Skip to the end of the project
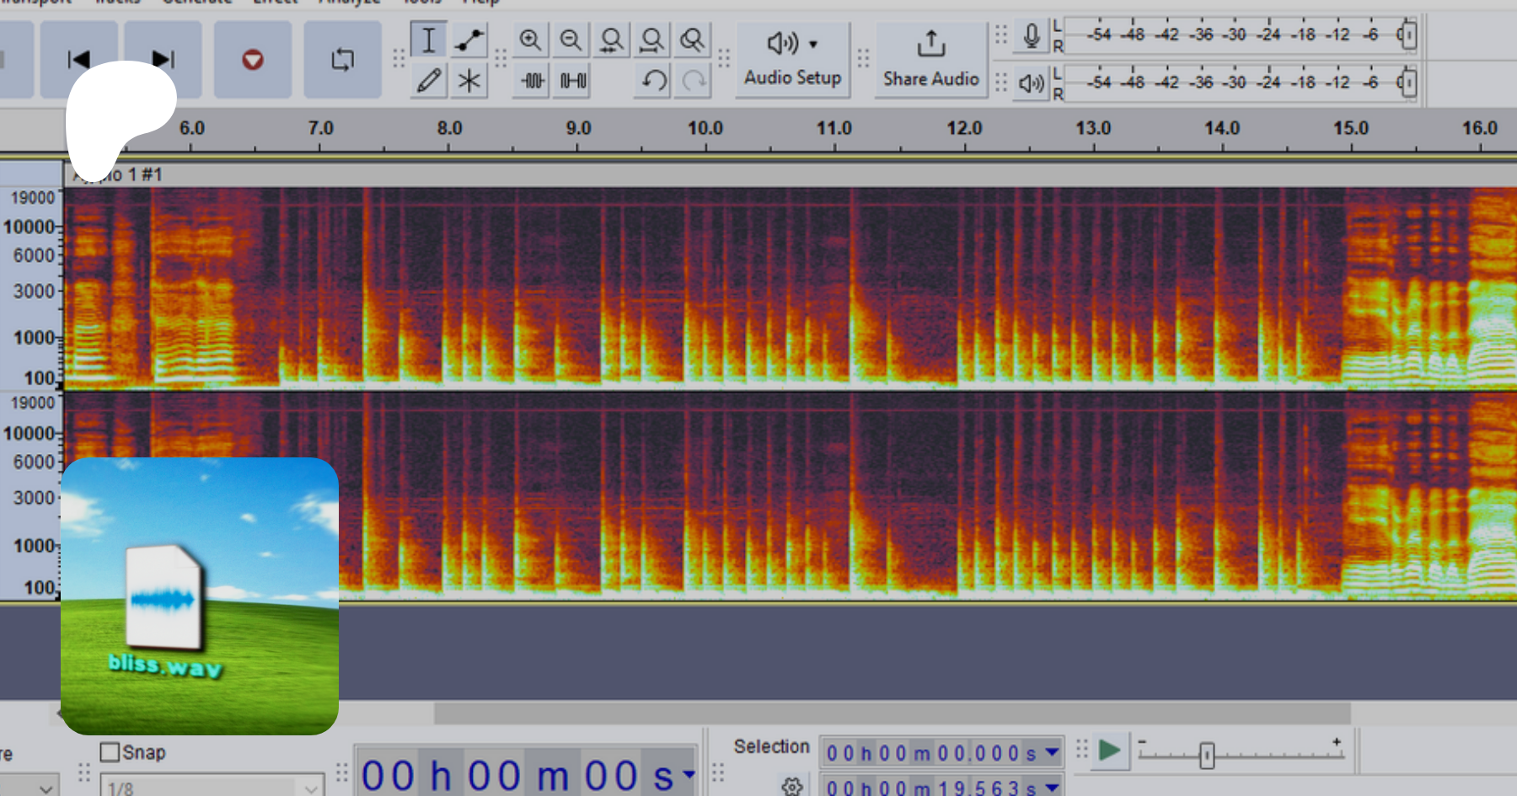This screenshot has width=1517, height=796. coord(163,60)
